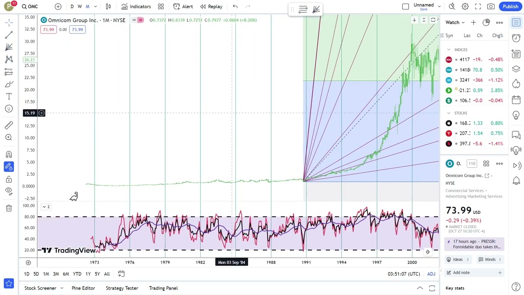Collapse the STOCKS section
Image resolution: width=524 pixels, height=295 pixels.
pyautogui.click(x=449, y=113)
